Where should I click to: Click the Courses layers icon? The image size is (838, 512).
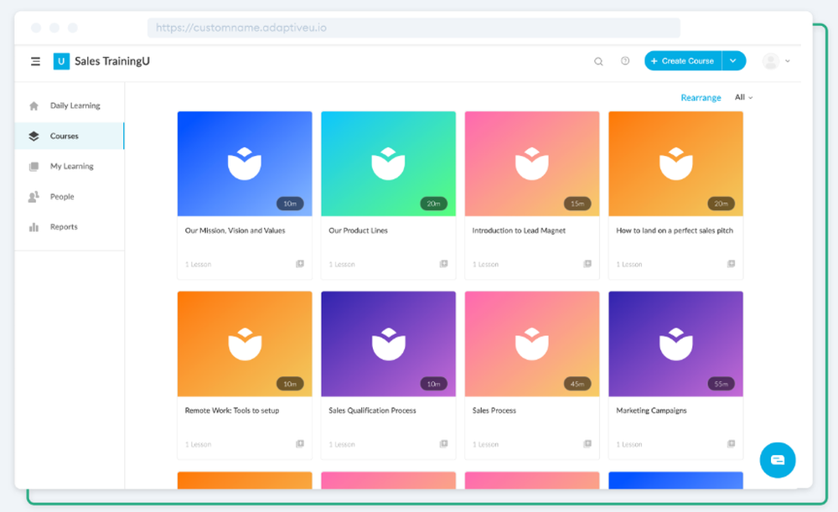coord(34,137)
